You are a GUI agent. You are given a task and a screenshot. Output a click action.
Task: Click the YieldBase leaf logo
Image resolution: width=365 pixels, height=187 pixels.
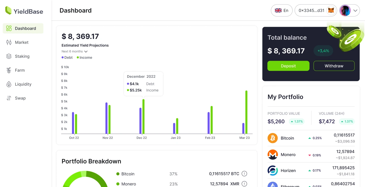(8, 11)
